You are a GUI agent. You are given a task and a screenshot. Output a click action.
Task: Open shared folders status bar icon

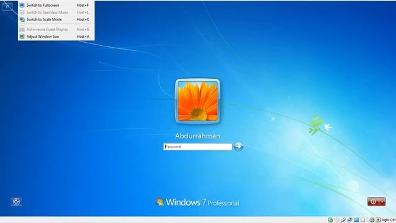point(356,220)
